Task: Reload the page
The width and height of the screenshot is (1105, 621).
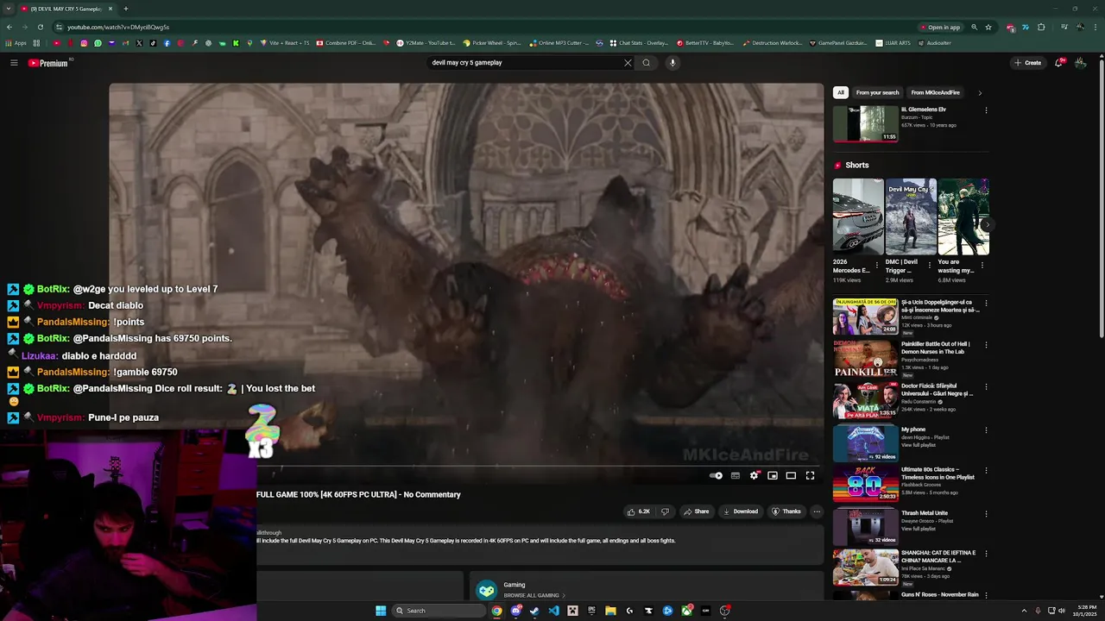Action: tap(40, 27)
